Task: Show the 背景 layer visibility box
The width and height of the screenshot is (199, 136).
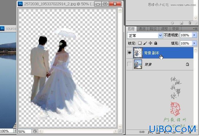Action: pyautogui.click(x=129, y=64)
